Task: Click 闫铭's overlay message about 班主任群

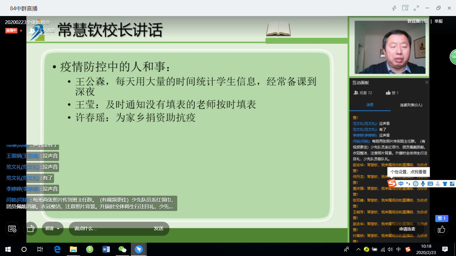Action: click(x=91, y=203)
